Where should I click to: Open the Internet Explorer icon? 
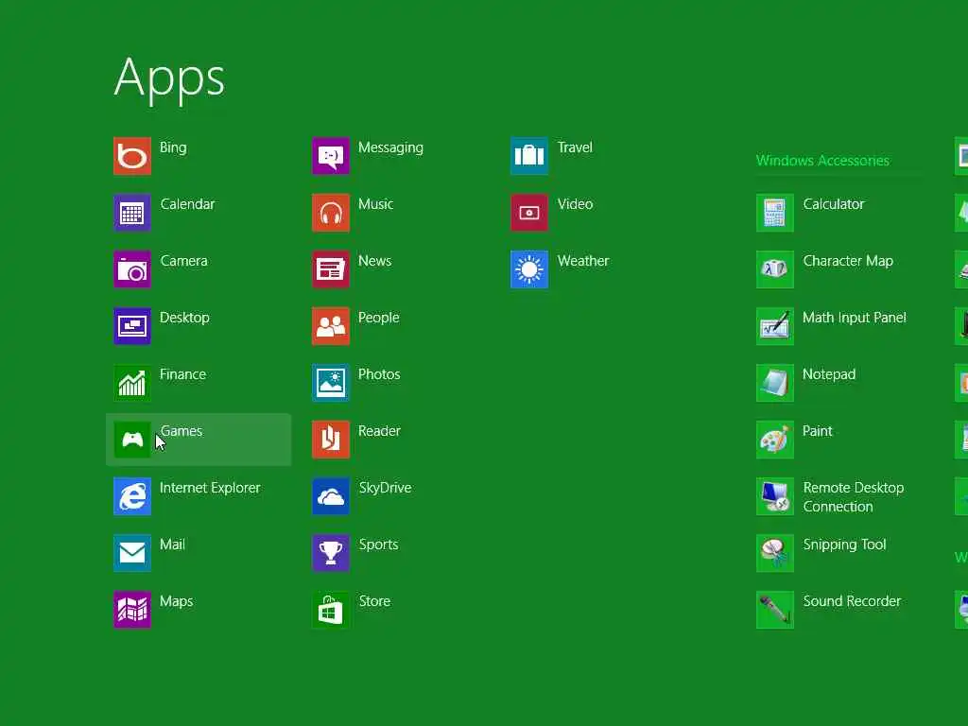click(x=132, y=496)
